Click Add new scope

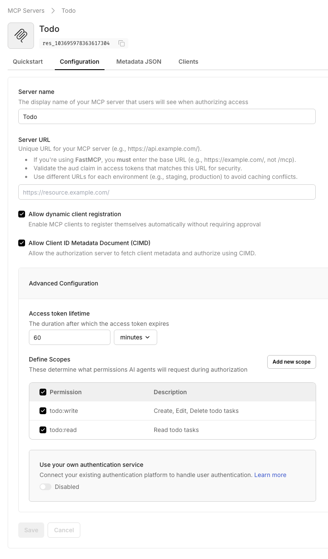[291, 362]
